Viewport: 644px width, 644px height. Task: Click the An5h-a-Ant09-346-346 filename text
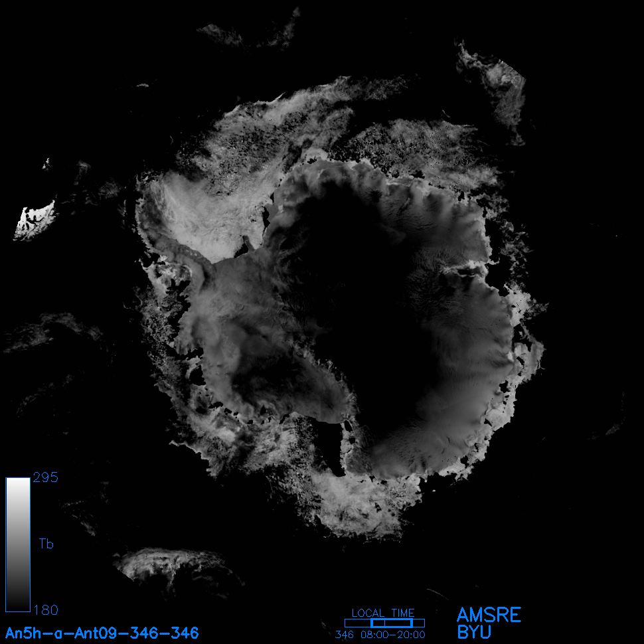pos(102,633)
